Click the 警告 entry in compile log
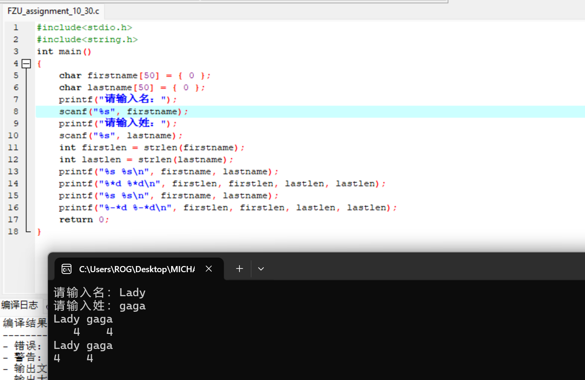Image resolution: width=585 pixels, height=380 pixels. [23, 357]
